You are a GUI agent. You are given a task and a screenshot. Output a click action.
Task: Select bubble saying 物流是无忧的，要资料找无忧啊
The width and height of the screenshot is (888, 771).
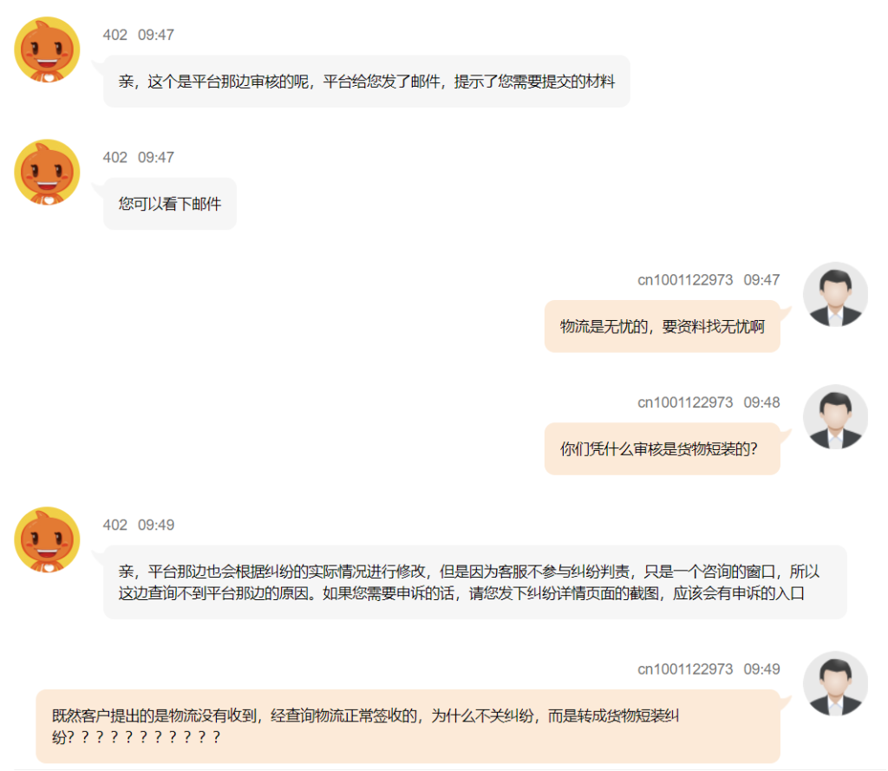(x=662, y=326)
